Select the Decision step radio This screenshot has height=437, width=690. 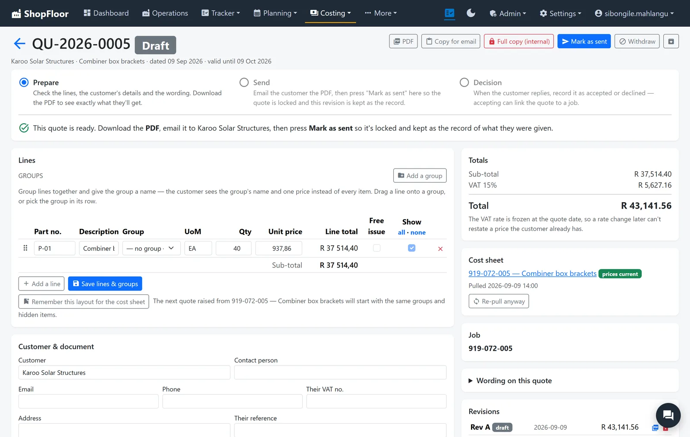click(x=464, y=82)
